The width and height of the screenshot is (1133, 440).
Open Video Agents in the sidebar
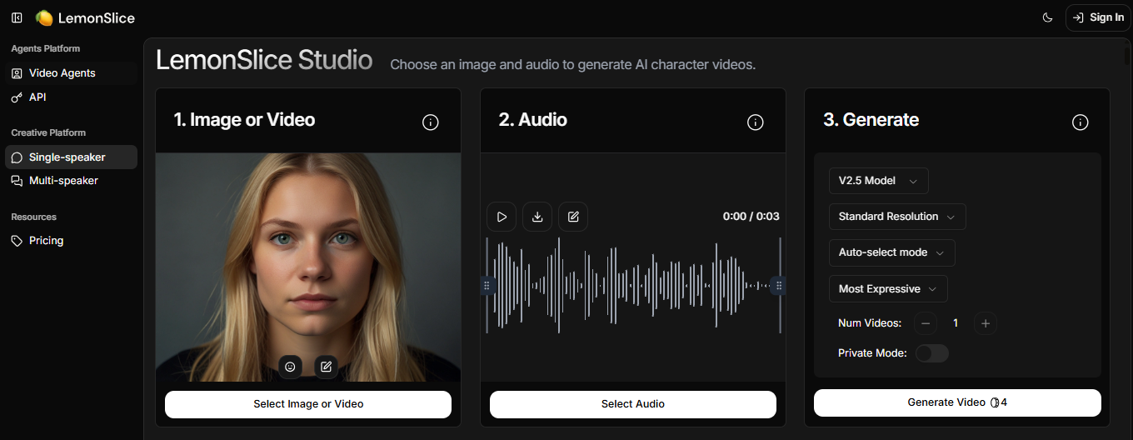(71, 73)
